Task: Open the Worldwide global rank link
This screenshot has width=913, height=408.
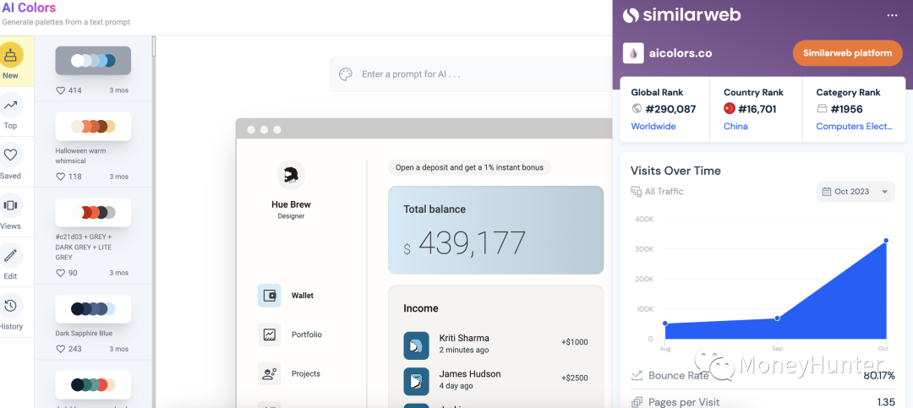Action: point(653,126)
